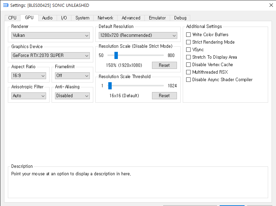This screenshot has height=206, width=276.
Task: Open the Aspect Ratio dropdown
Action: click(29, 76)
